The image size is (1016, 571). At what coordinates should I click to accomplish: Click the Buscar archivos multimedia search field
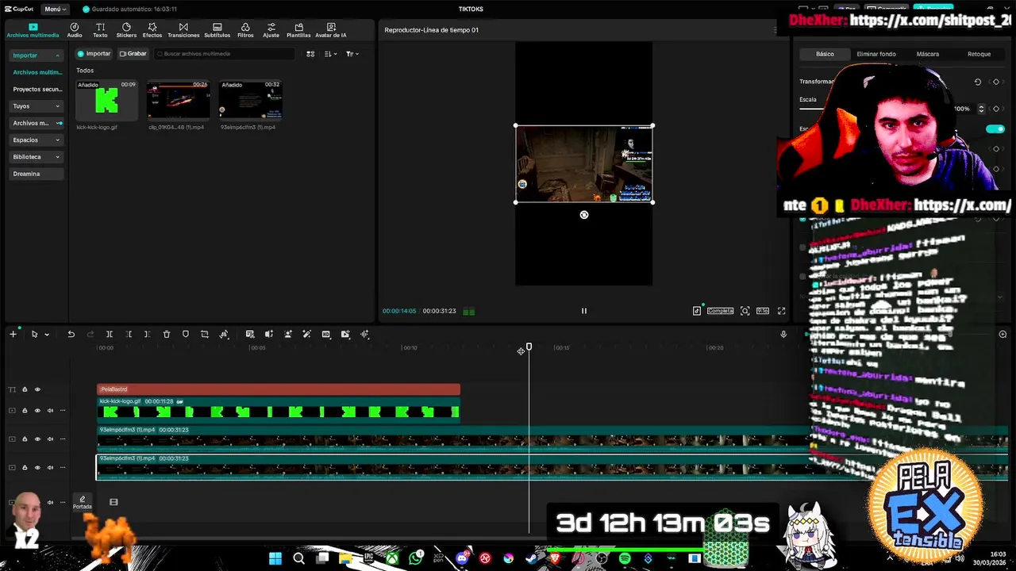pyautogui.click(x=224, y=54)
